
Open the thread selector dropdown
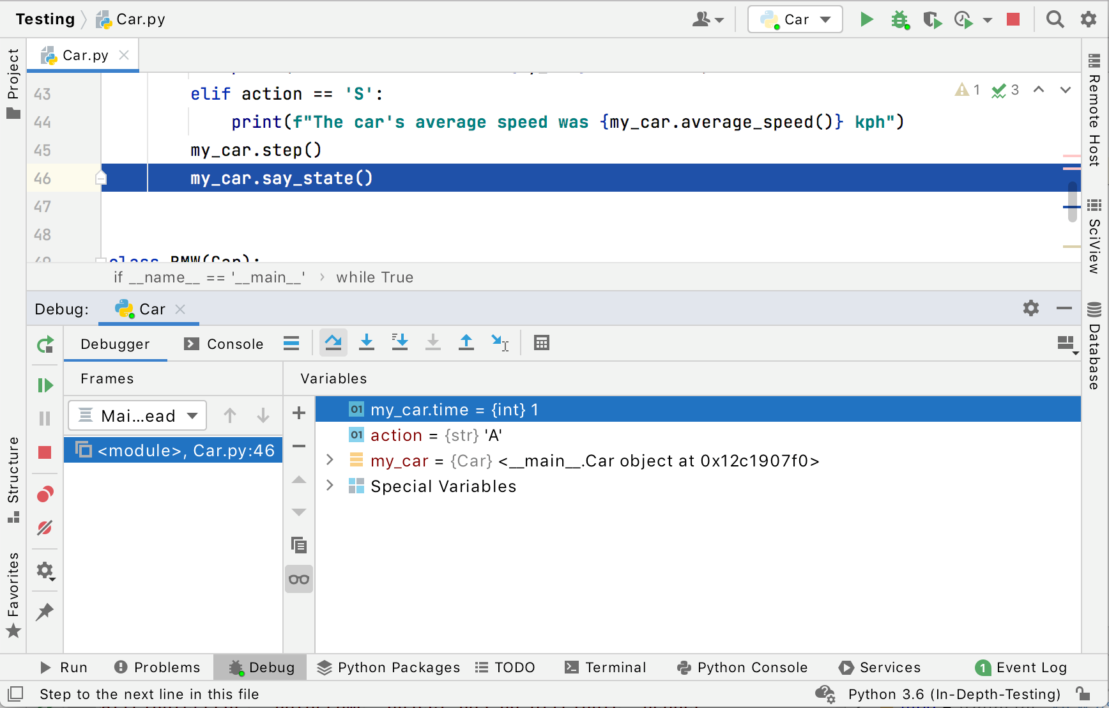[x=137, y=416]
